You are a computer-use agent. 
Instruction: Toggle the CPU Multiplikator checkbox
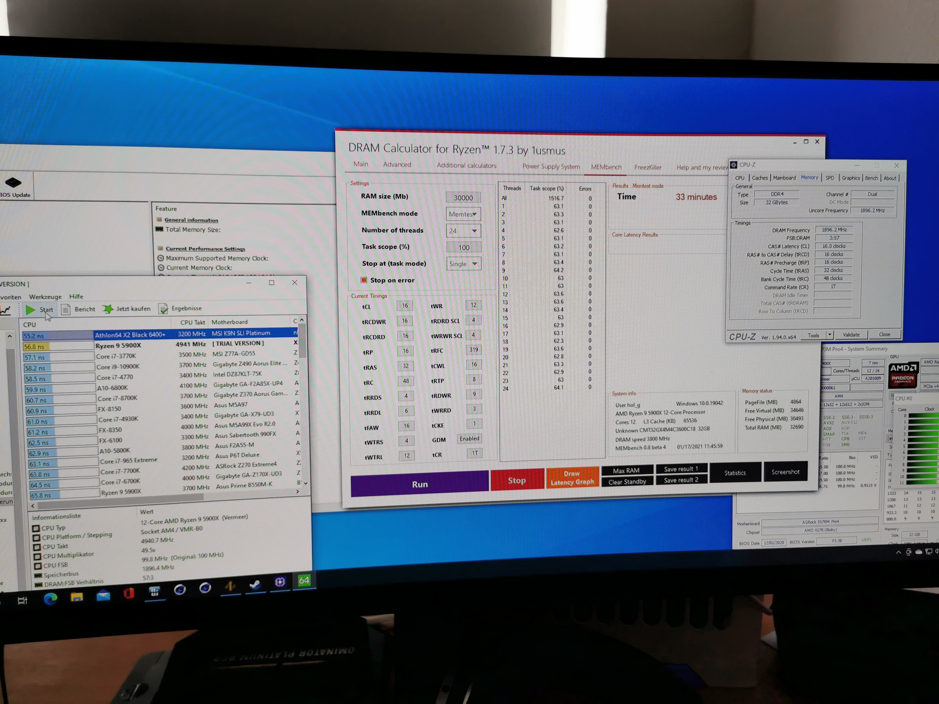37,556
